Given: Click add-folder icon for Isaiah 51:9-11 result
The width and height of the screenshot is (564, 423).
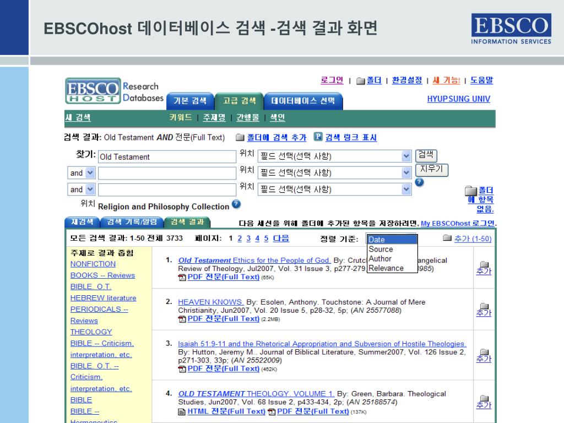Looking at the screenshot, I should coord(484,352).
